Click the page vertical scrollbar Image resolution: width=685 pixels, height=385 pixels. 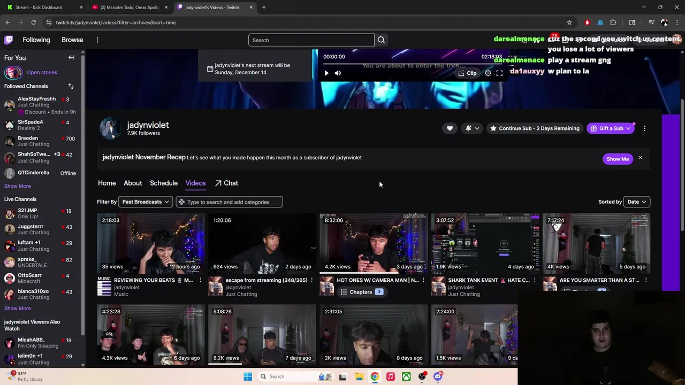(682, 166)
